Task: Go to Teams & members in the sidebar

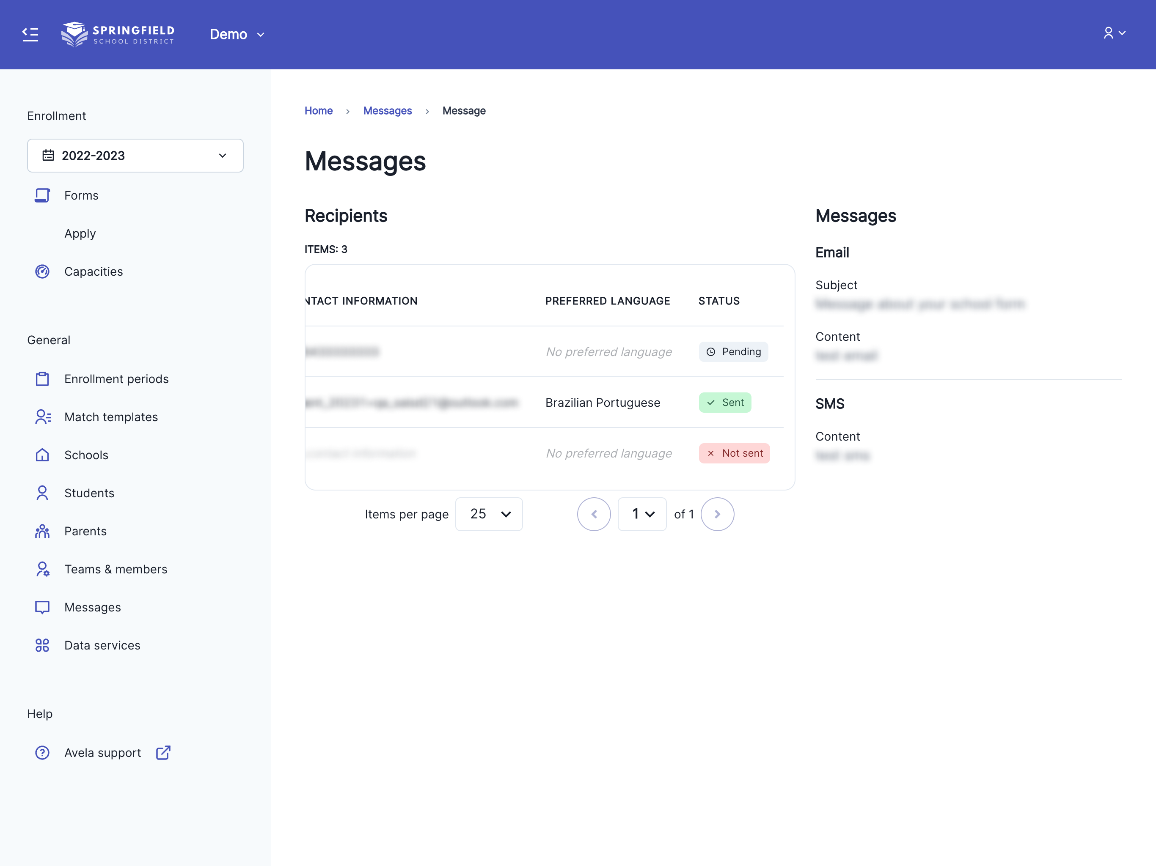Action: tap(116, 569)
